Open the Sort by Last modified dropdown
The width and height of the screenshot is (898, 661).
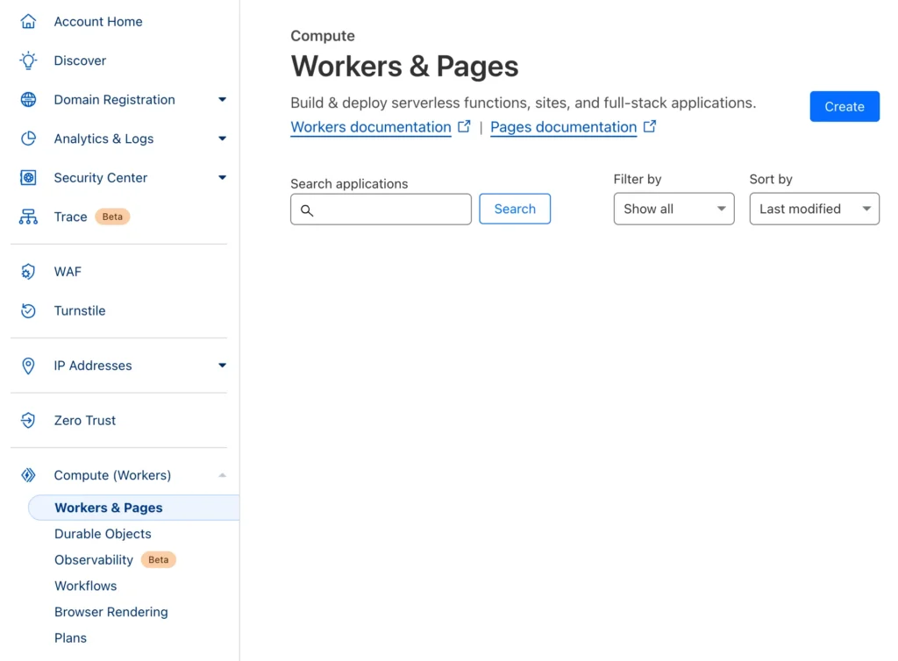(x=815, y=209)
